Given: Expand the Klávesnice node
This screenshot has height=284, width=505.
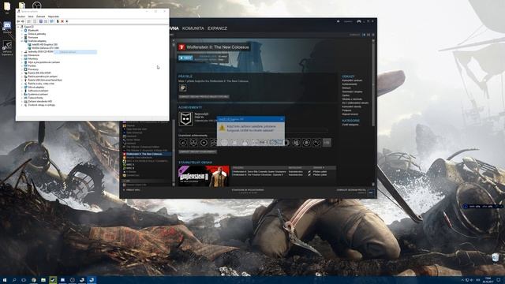Looking at the screenshot, I should click(22, 55).
